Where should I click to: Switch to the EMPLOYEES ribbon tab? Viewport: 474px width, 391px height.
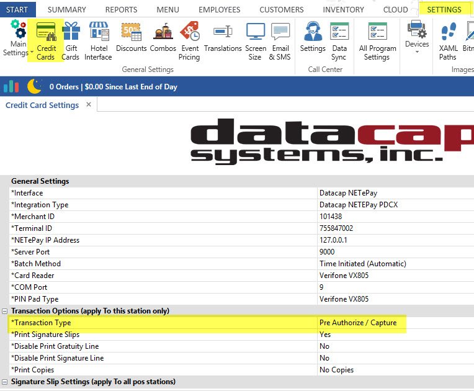coord(219,9)
